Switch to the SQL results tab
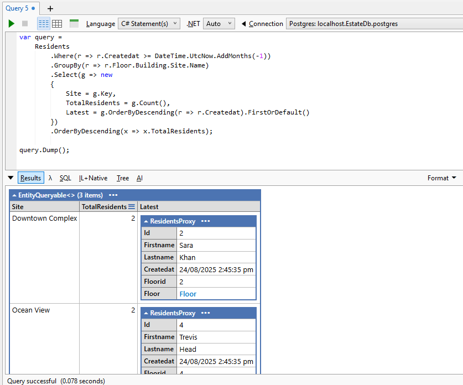The width and height of the screenshot is (463, 385). (x=65, y=178)
